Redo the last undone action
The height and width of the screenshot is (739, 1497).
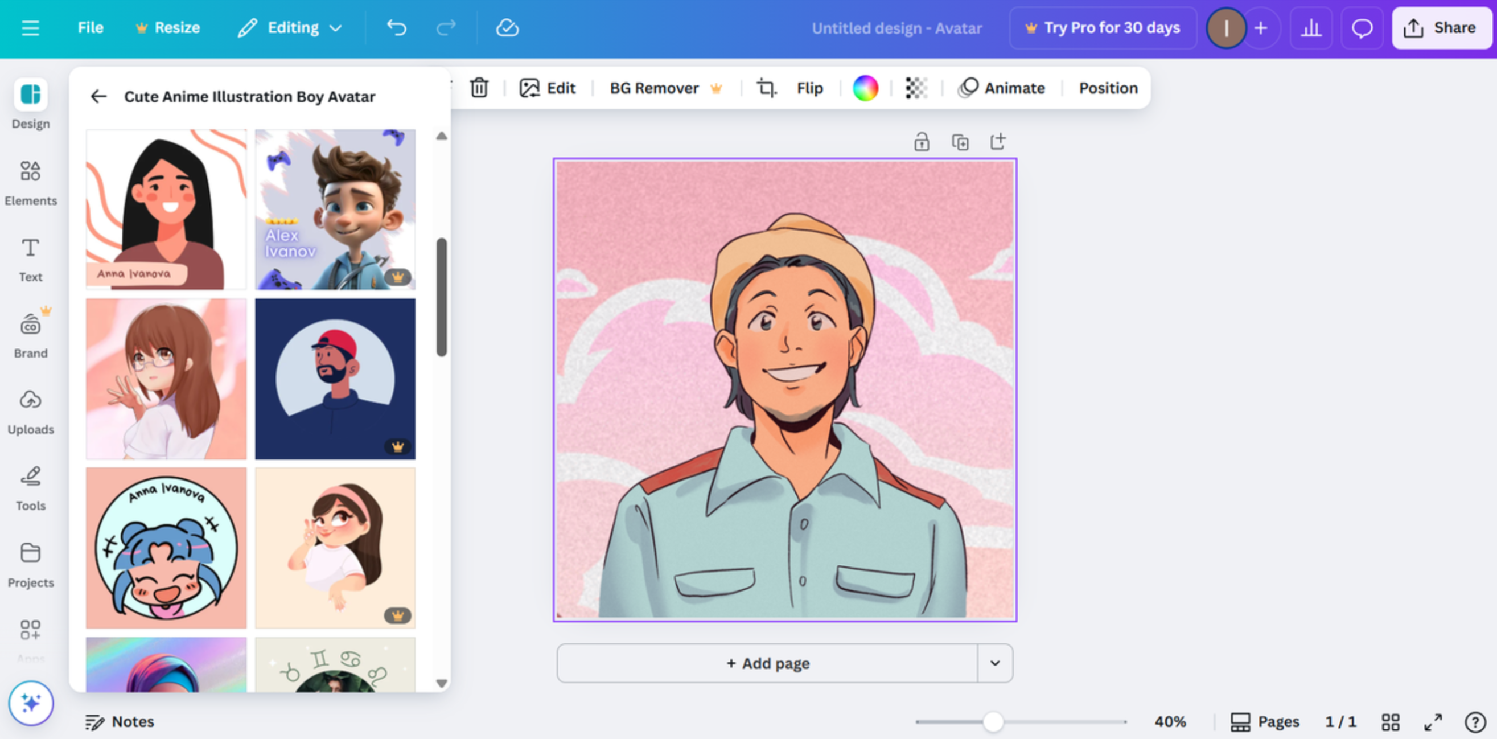coord(446,27)
